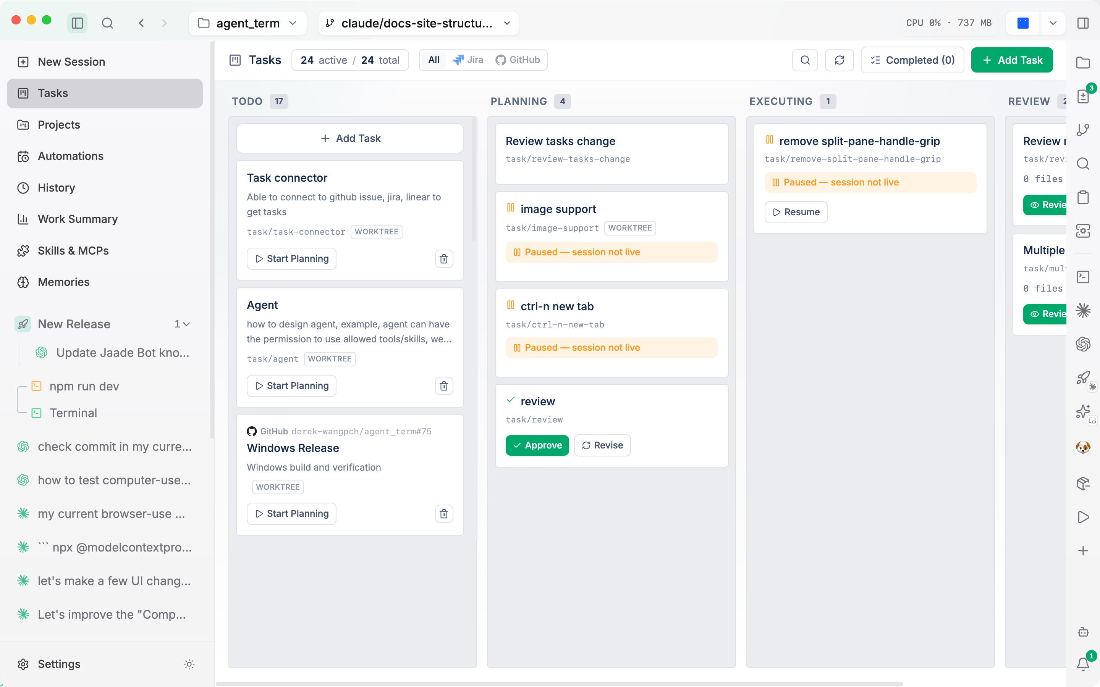Click the robot icon near the bottom right
This screenshot has width=1100, height=687.
coord(1083,632)
